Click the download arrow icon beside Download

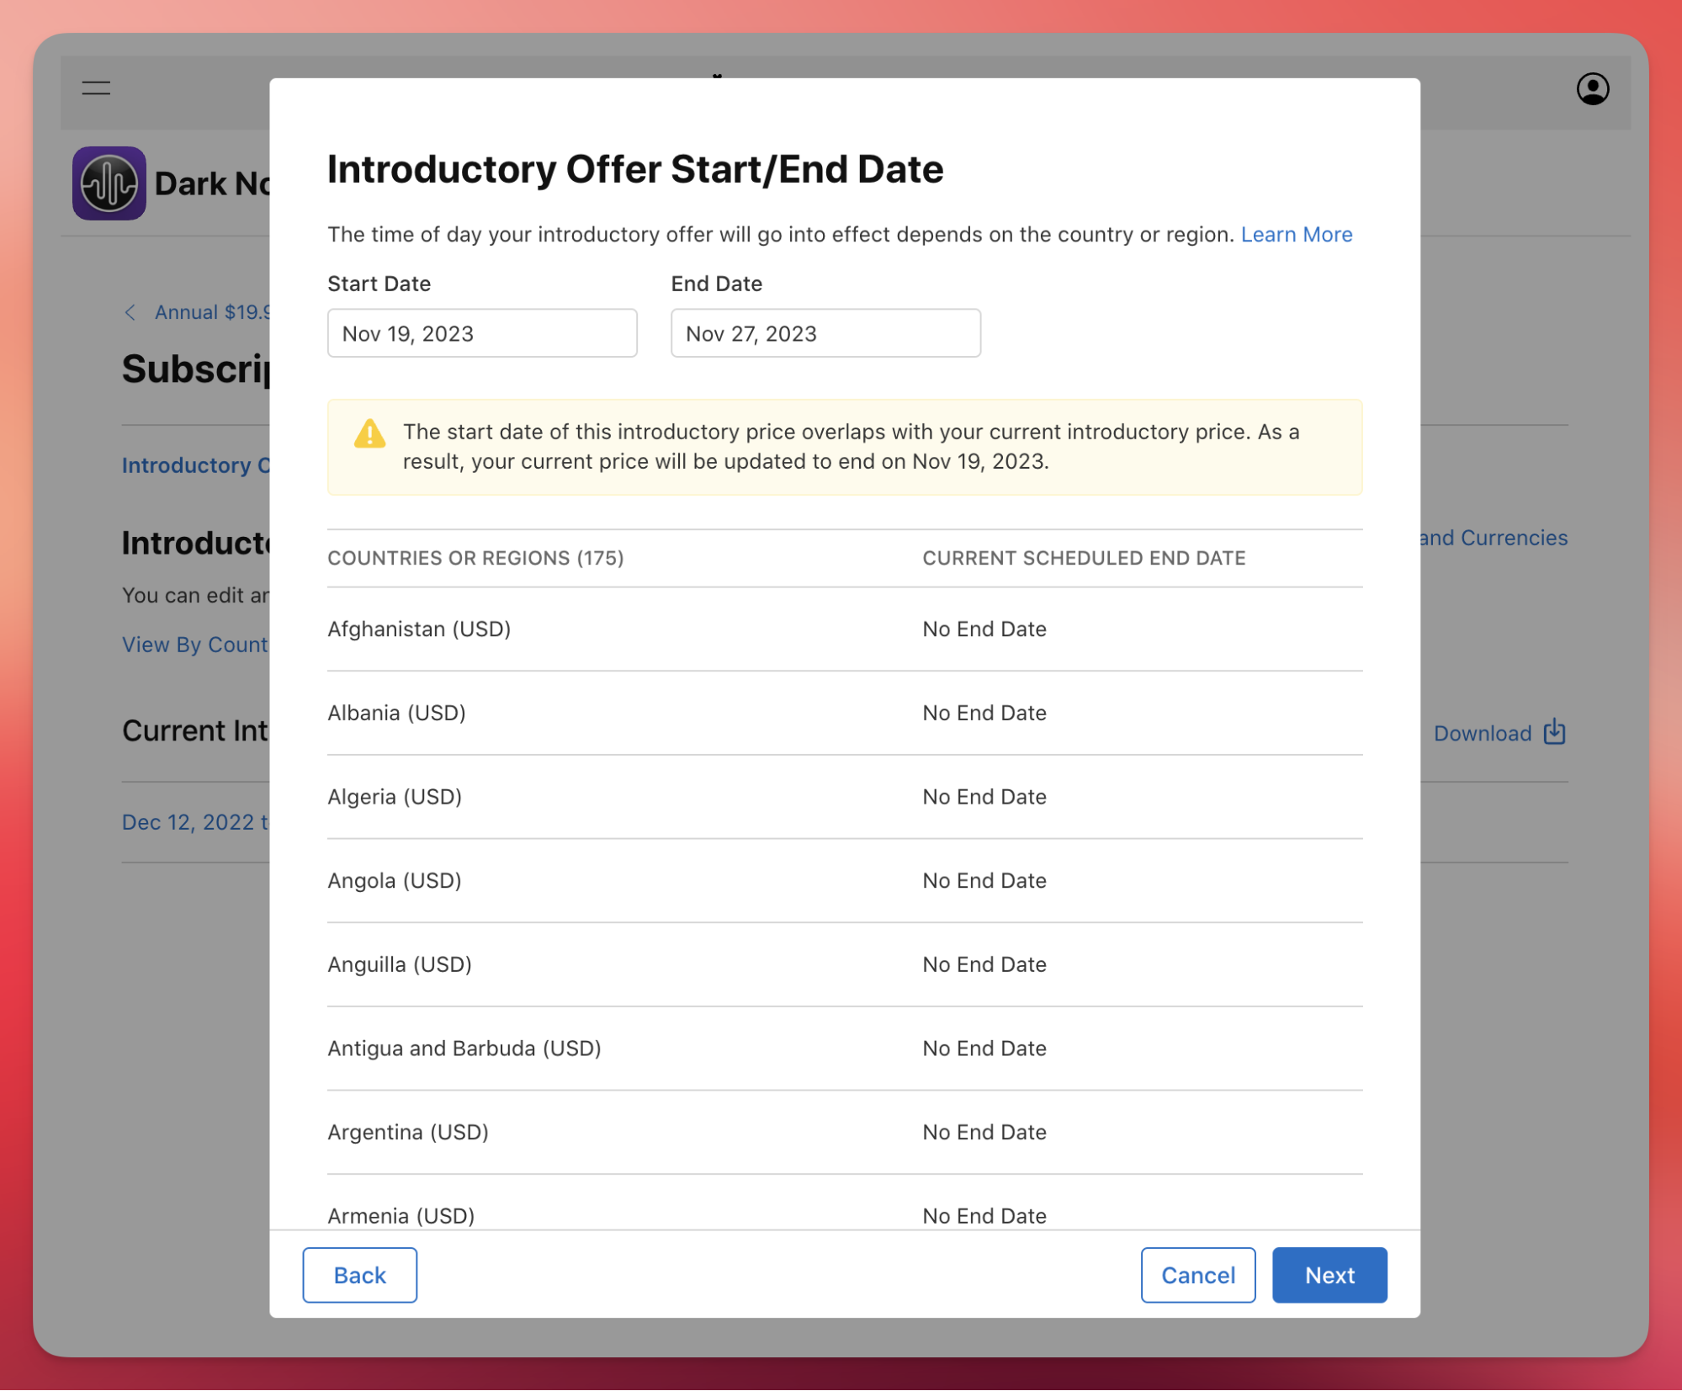pyautogui.click(x=1554, y=732)
